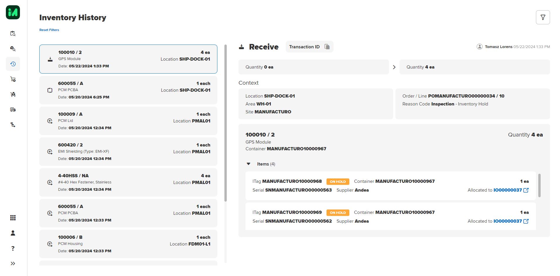The width and height of the screenshot is (560, 276).
Task: Open the user profile icon
Action: tap(13, 233)
